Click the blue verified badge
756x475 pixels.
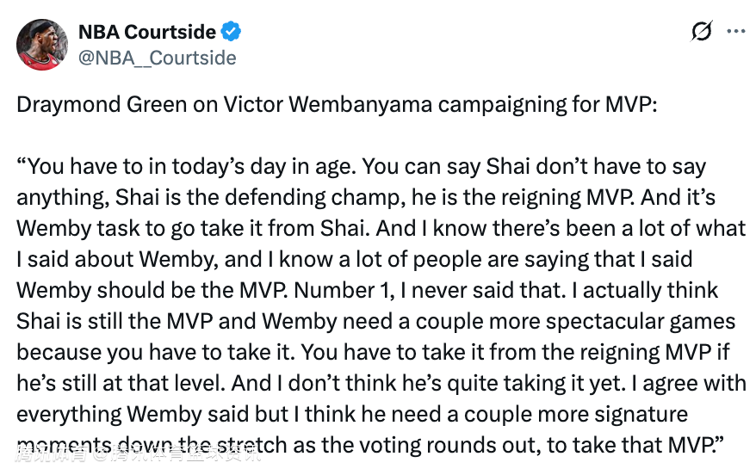click(x=232, y=33)
